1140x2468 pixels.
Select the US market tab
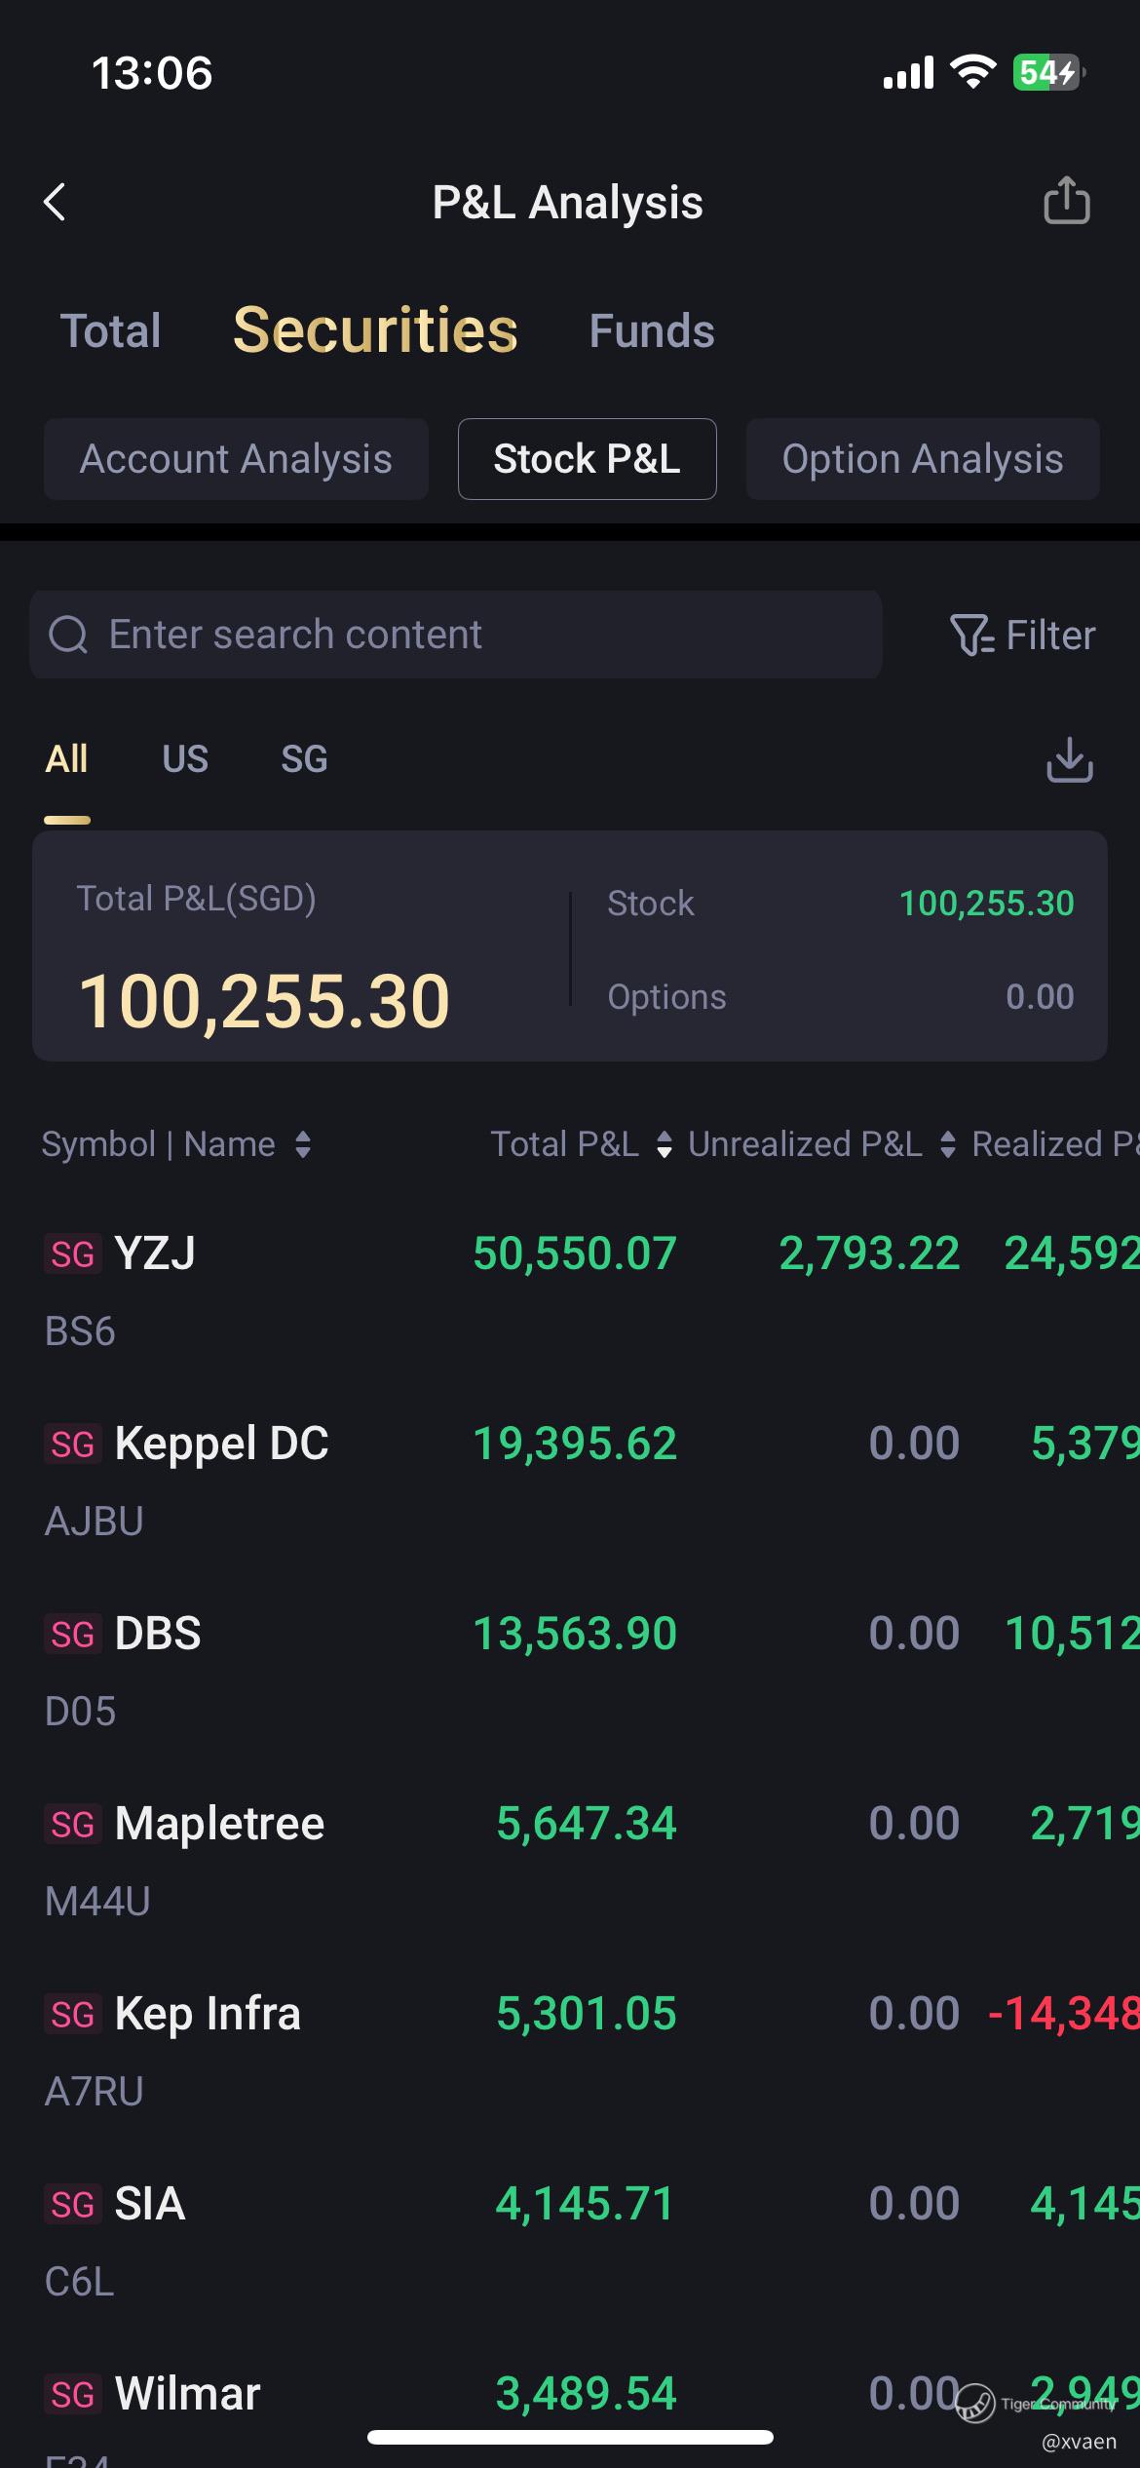click(x=185, y=759)
